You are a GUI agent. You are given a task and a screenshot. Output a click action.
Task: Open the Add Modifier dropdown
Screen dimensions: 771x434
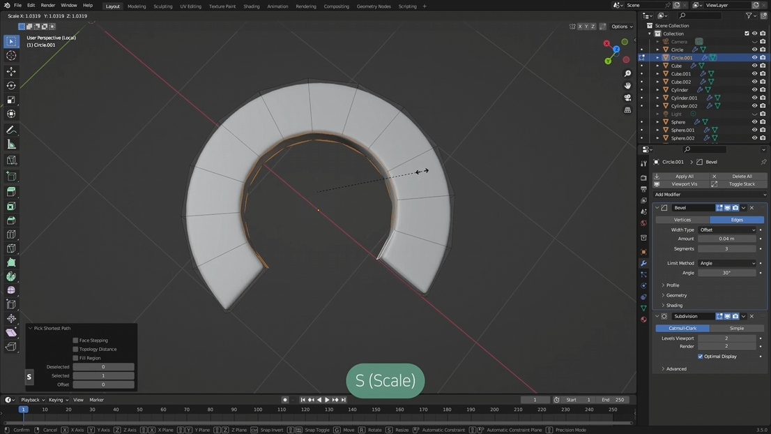710,195
